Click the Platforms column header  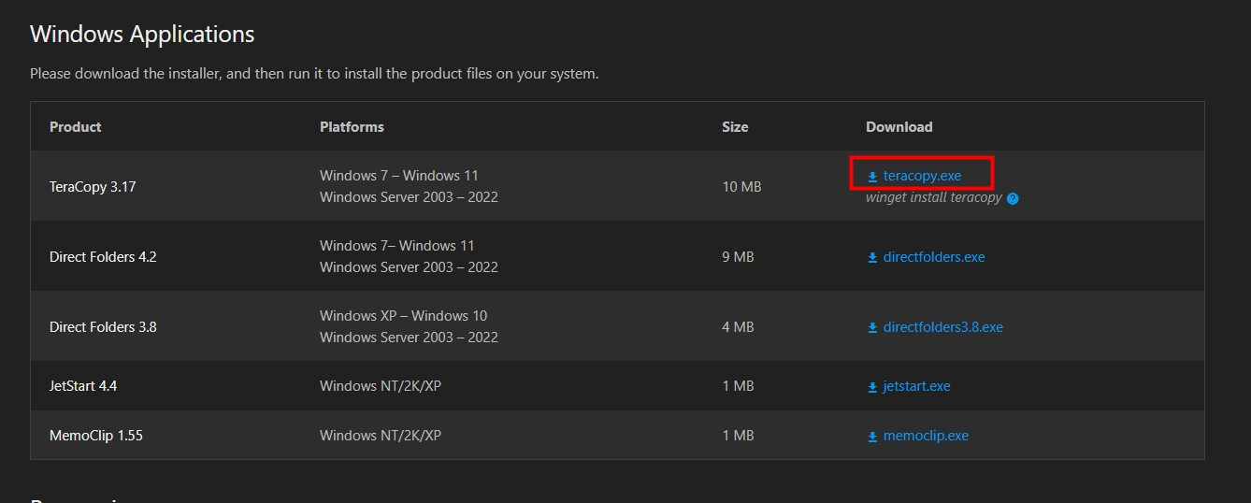coord(352,127)
